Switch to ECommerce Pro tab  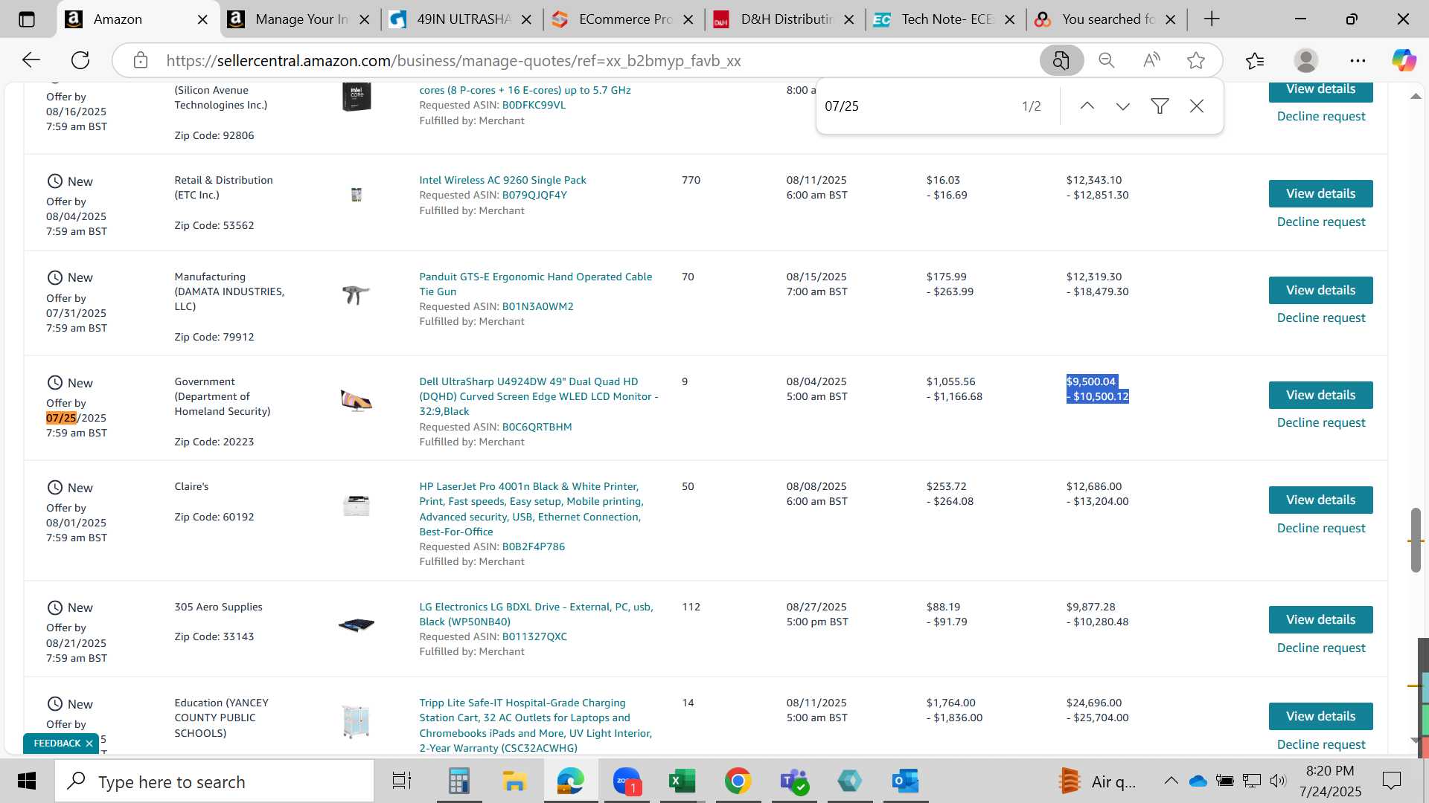(x=624, y=19)
